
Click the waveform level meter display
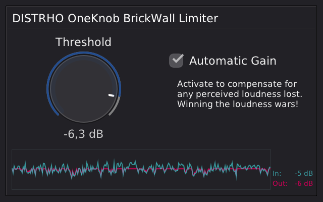pyautogui.click(x=141, y=169)
